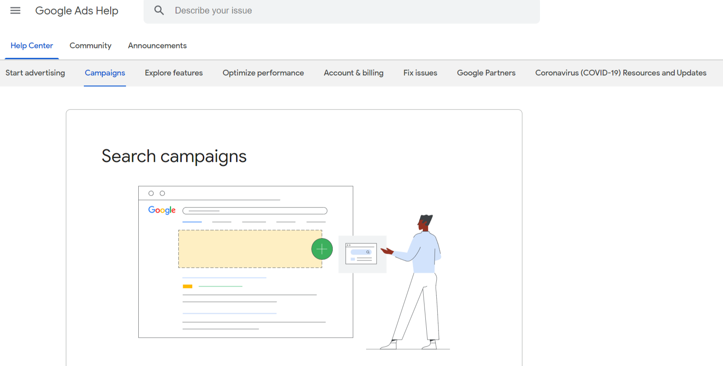
Task: Navigate to Google Partners
Action: [486, 73]
